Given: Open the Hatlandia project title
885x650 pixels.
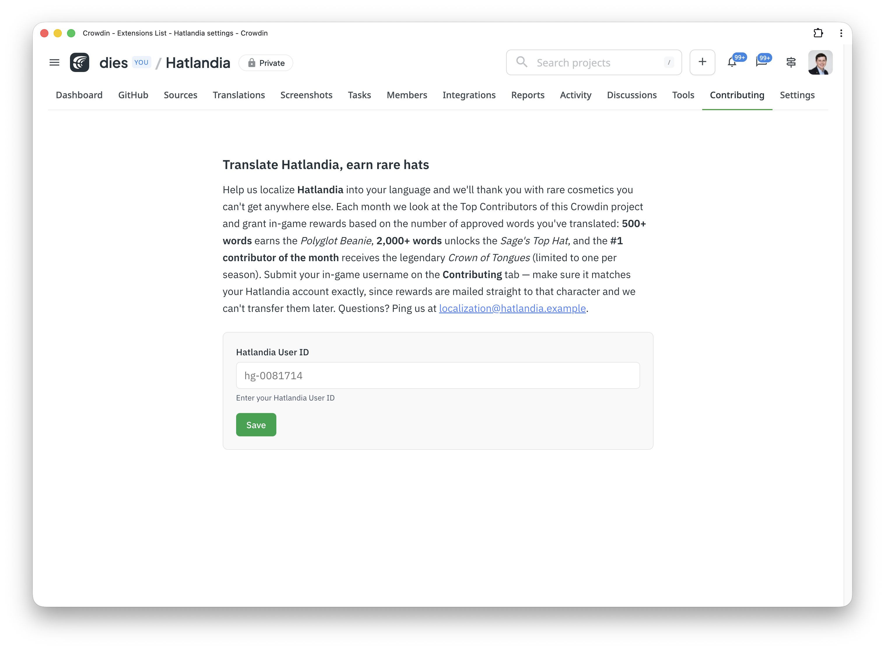Looking at the screenshot, I should coord(198,63).
